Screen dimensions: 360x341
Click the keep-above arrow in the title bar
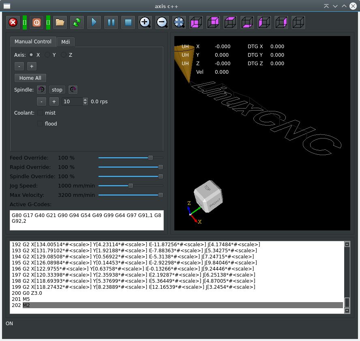[x=326, y=6]
